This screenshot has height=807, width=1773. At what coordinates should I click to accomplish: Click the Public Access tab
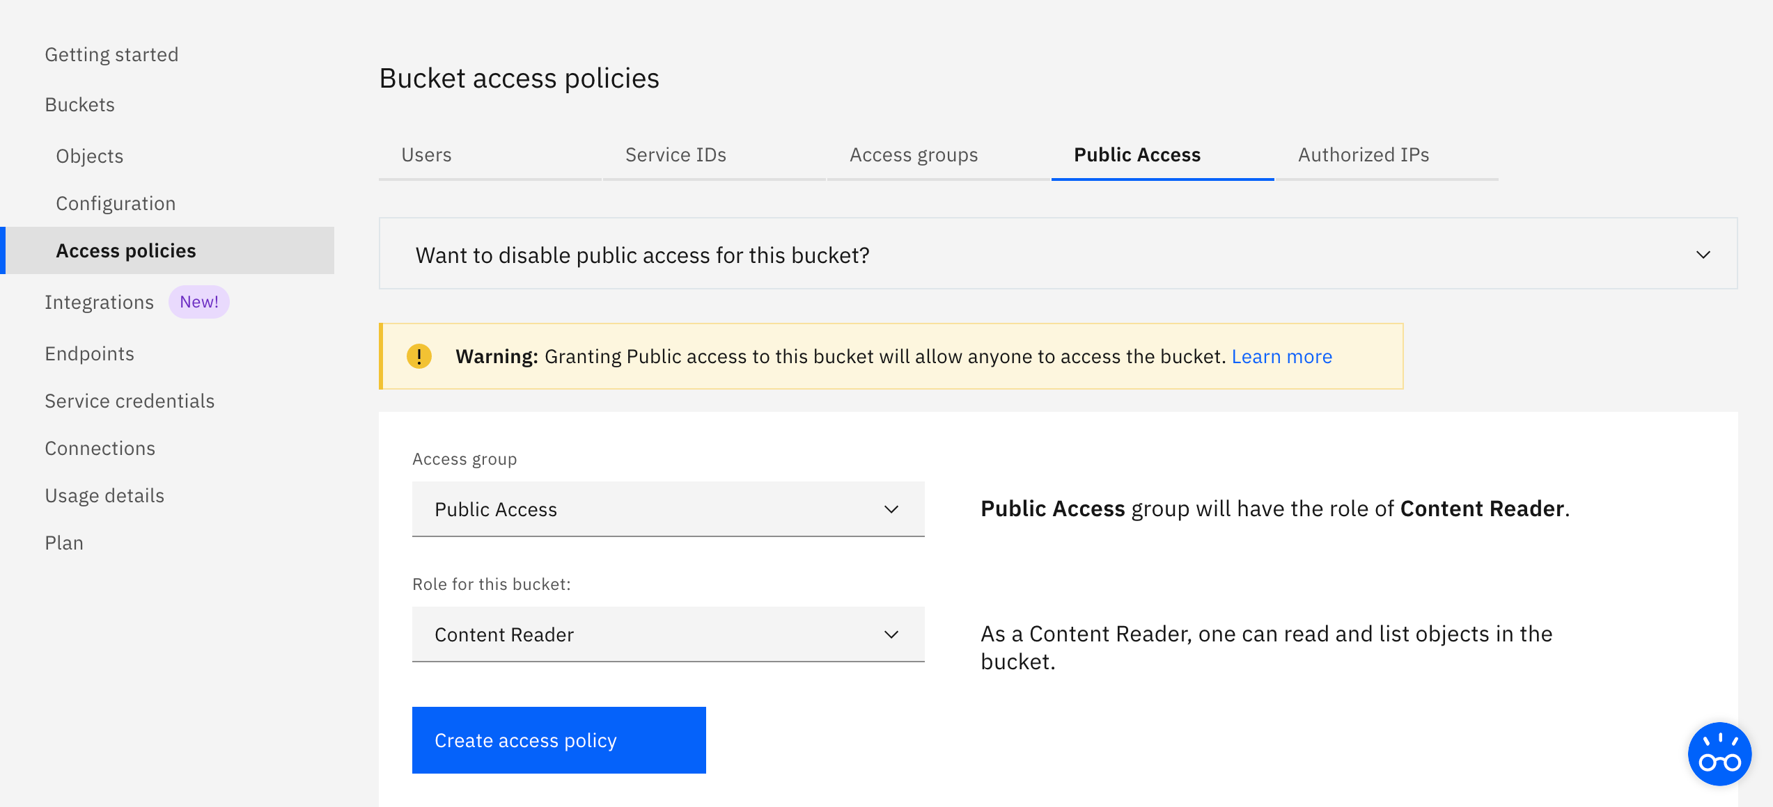1137,154
